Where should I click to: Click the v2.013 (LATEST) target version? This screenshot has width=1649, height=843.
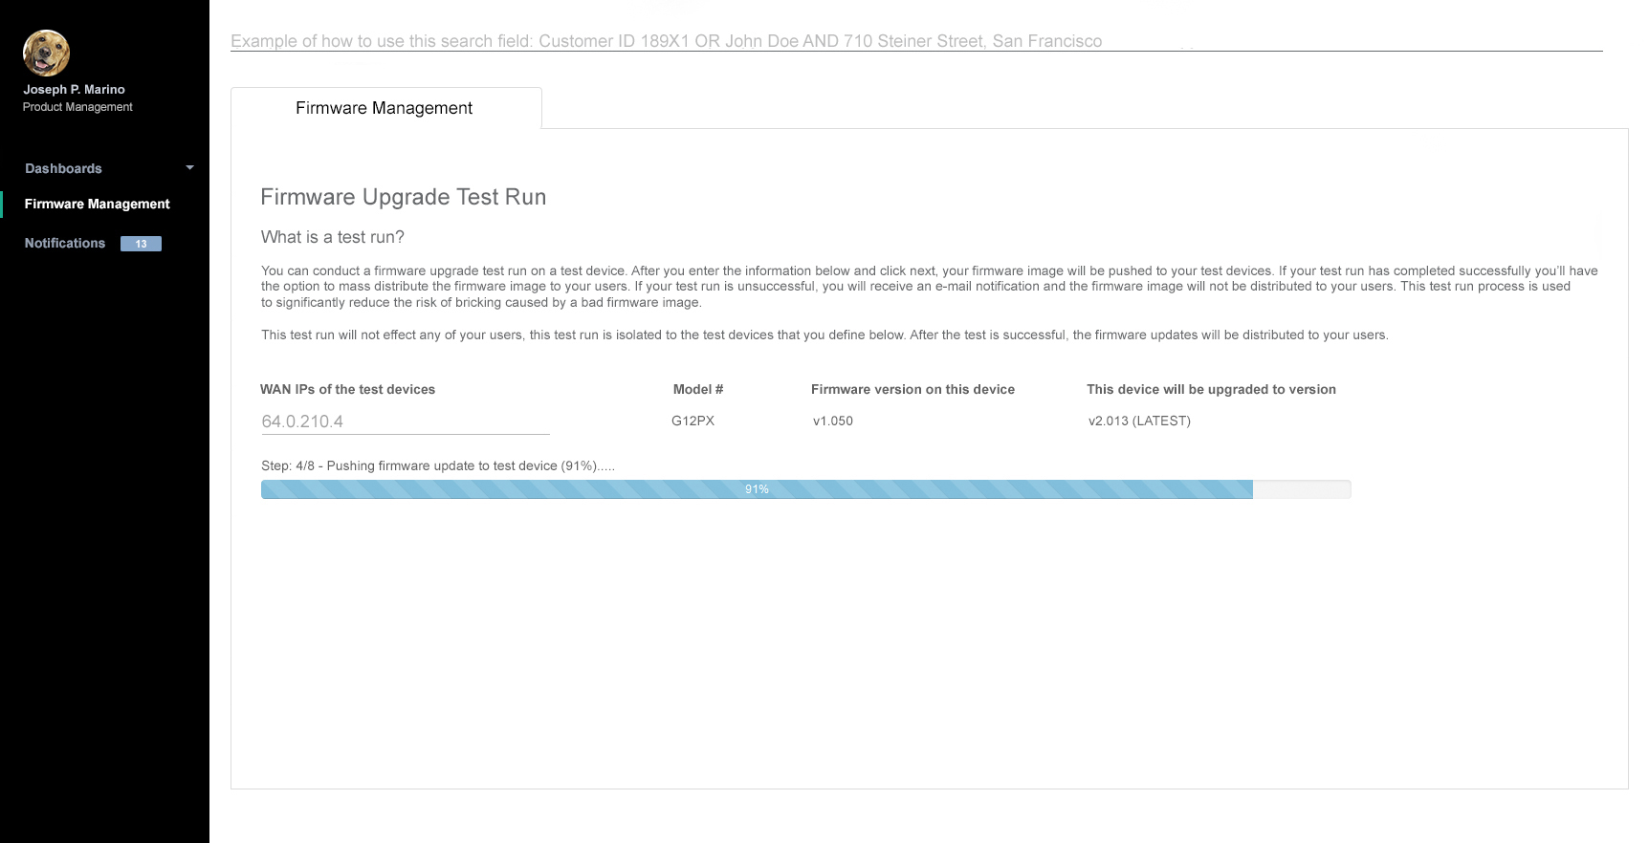pos(1139,421)
